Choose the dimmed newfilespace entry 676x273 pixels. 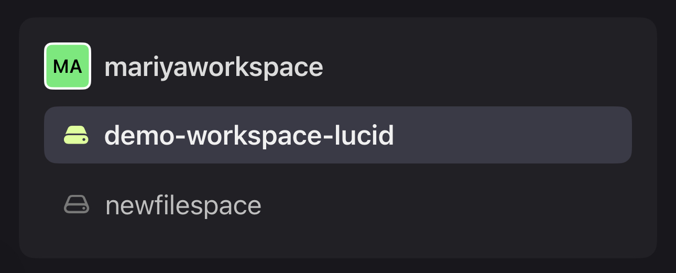[338, 204]
